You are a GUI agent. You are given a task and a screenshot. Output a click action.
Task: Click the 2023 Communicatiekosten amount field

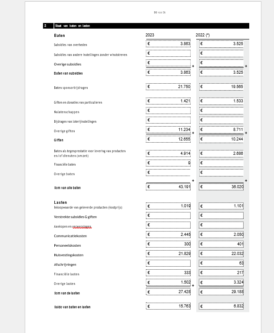pyautogui.click(x=168, y=235)
